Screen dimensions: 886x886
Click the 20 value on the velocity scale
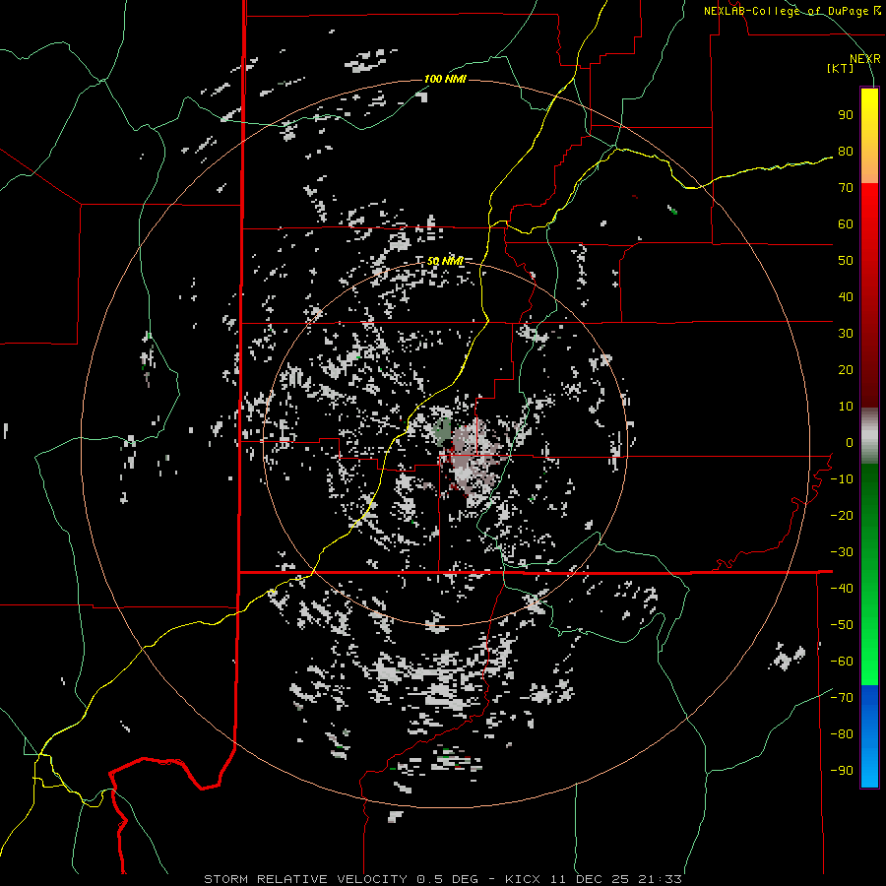(x=846, y=370)
